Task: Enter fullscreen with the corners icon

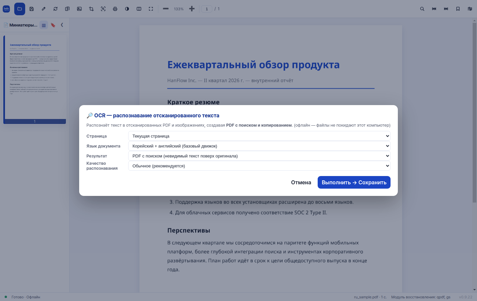Action: (x=151, y=9)
